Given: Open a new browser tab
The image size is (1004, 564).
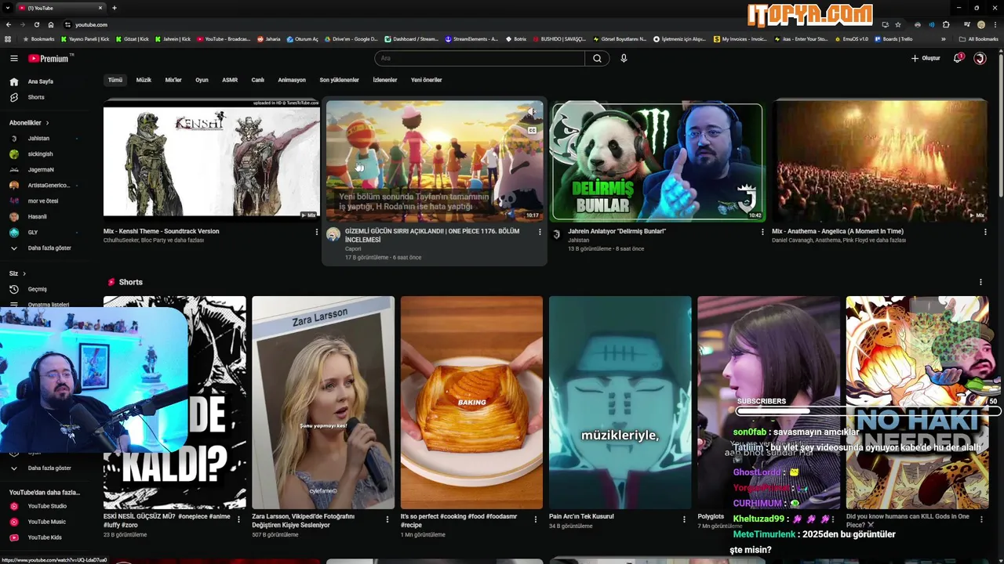Looking at the screenshot, I should tap(115, 8).
